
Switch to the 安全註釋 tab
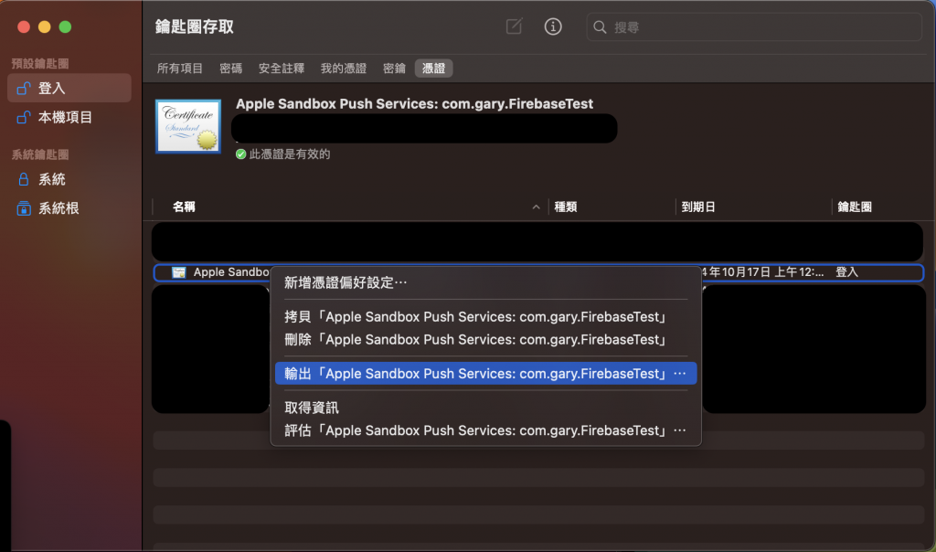[x=282, y=69]
